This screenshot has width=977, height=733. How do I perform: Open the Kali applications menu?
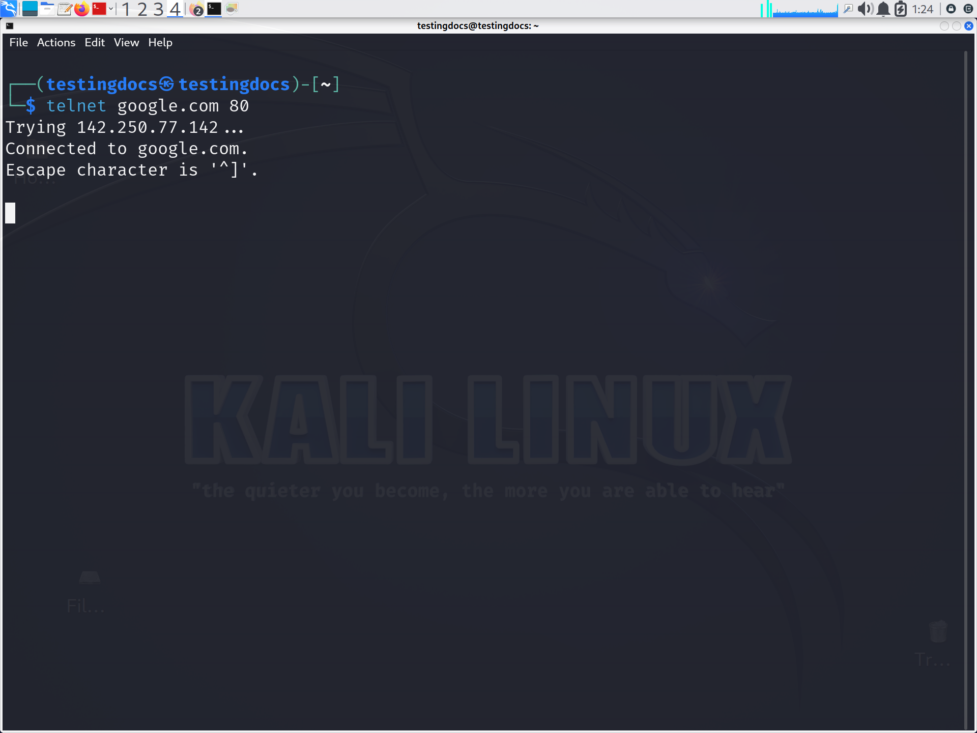point(9,9)
